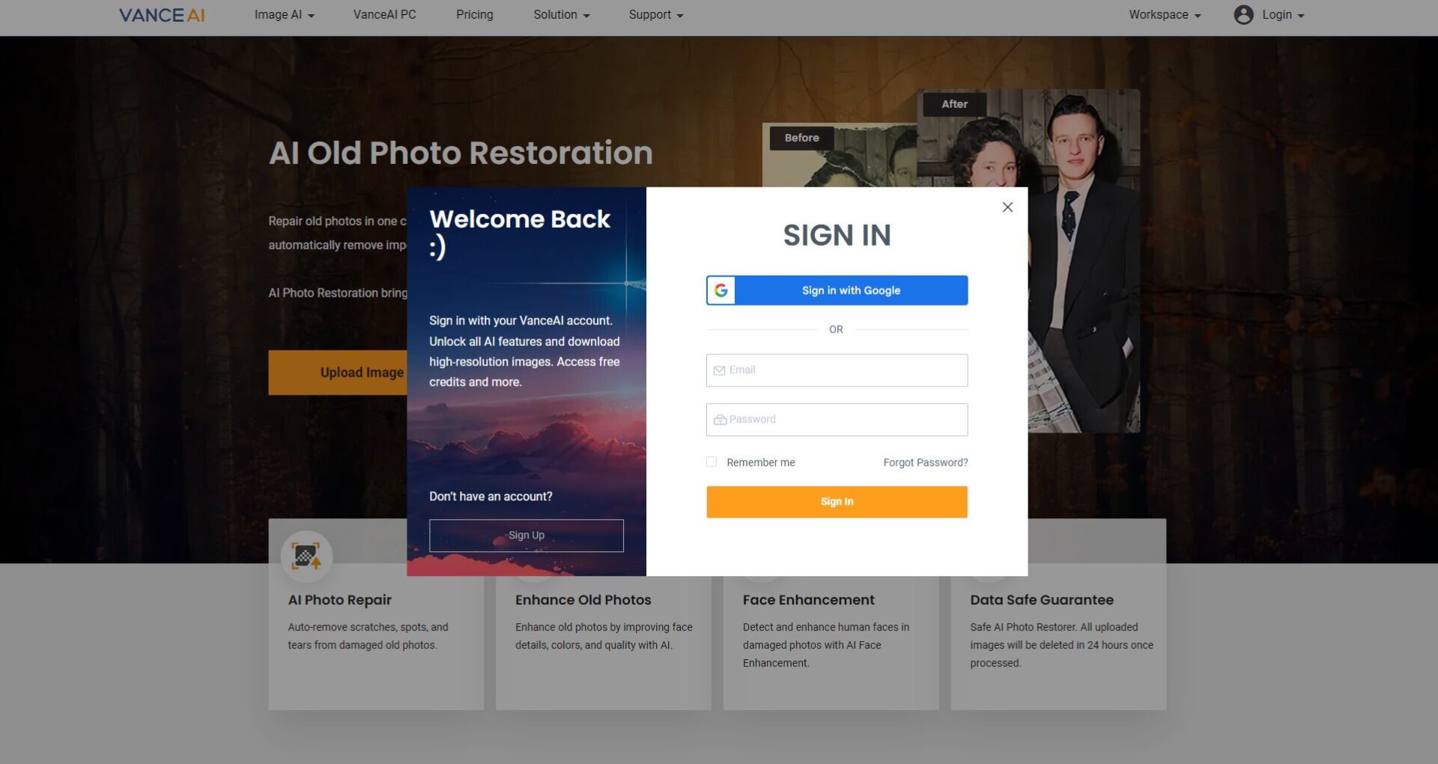The width and height of the screenshot is (1438, 764).
Task: Click the VanceAI logo
Action: [162, 15]
